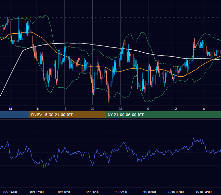The width and height of the screenshot is (221, 195).
Task: Click the 8/9 22:00 label on oscillator axis
Action: (x=120, y=192)
